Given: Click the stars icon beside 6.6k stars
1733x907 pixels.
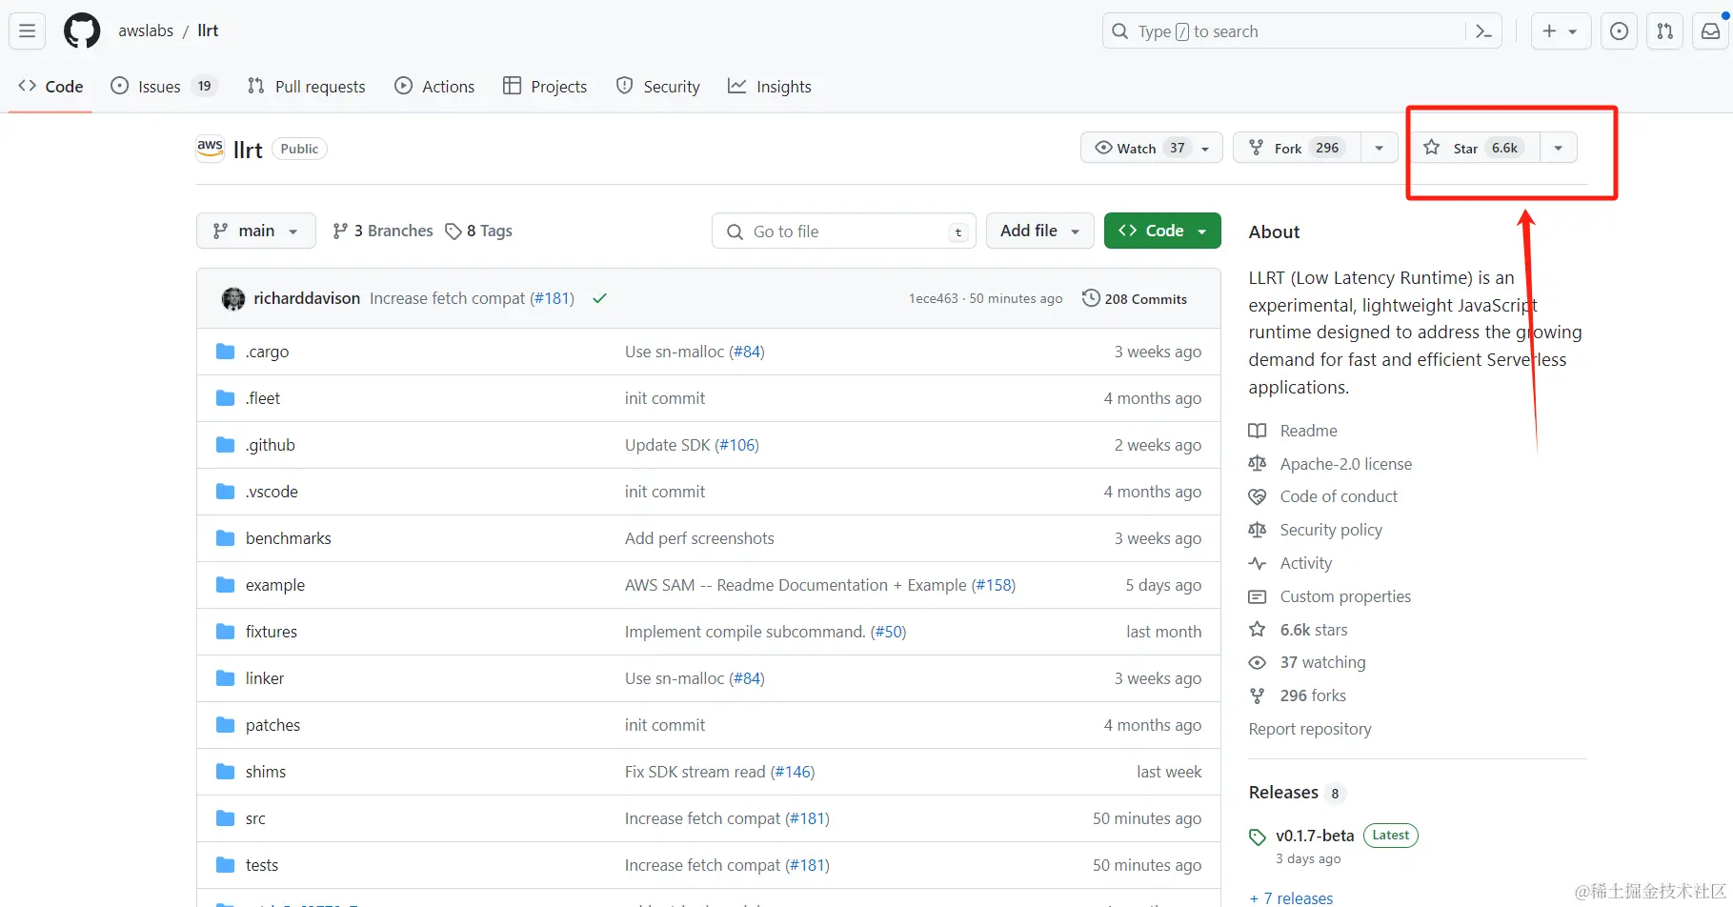Looking at the screenshot, I should pos(1258,630).
